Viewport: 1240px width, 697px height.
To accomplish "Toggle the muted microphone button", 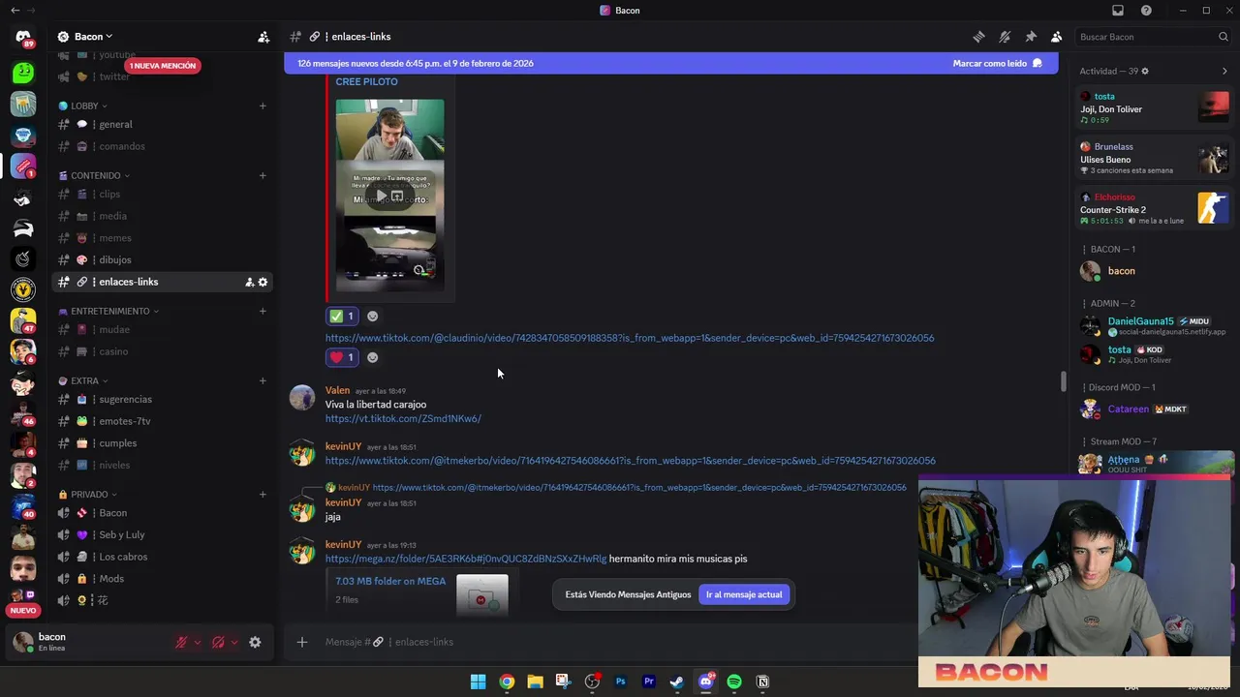I will (181, 642).
